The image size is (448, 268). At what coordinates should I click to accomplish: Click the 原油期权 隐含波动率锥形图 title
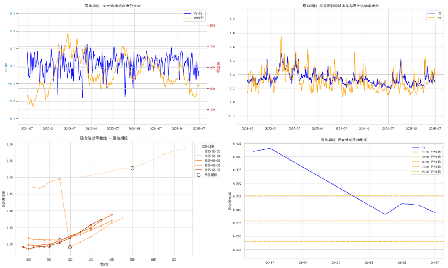coord(344,140)
